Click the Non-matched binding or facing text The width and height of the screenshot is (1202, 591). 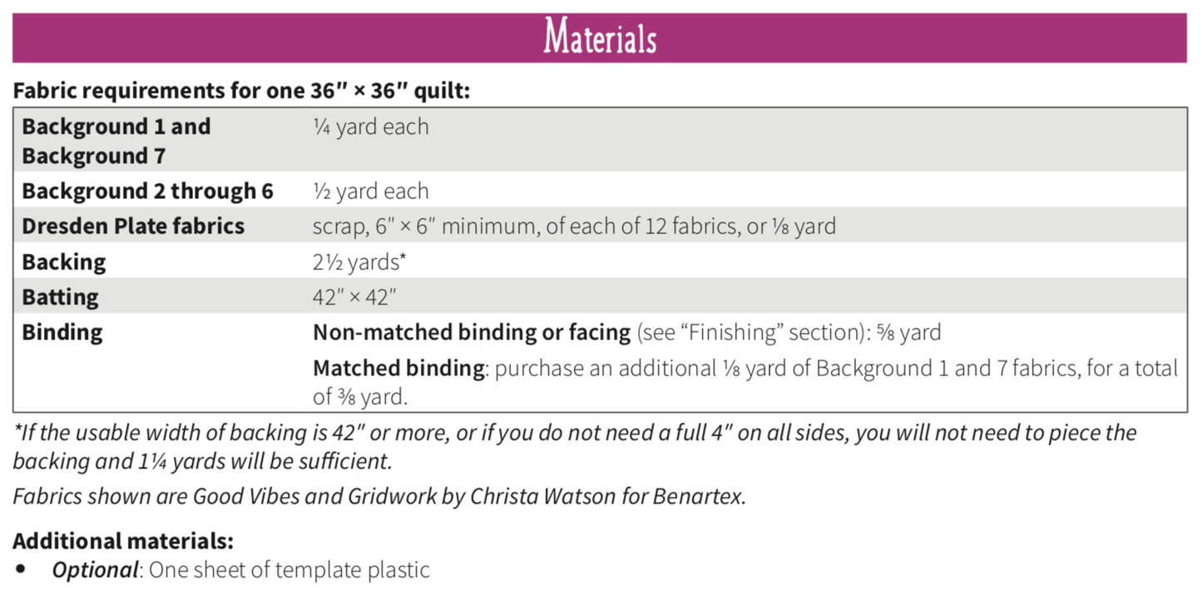click(x=472, y=333)
